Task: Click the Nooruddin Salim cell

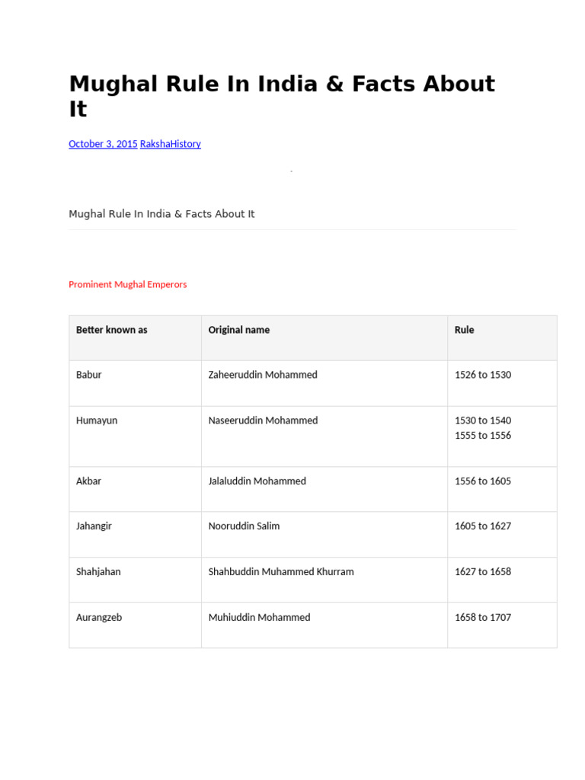Action: 324,534
